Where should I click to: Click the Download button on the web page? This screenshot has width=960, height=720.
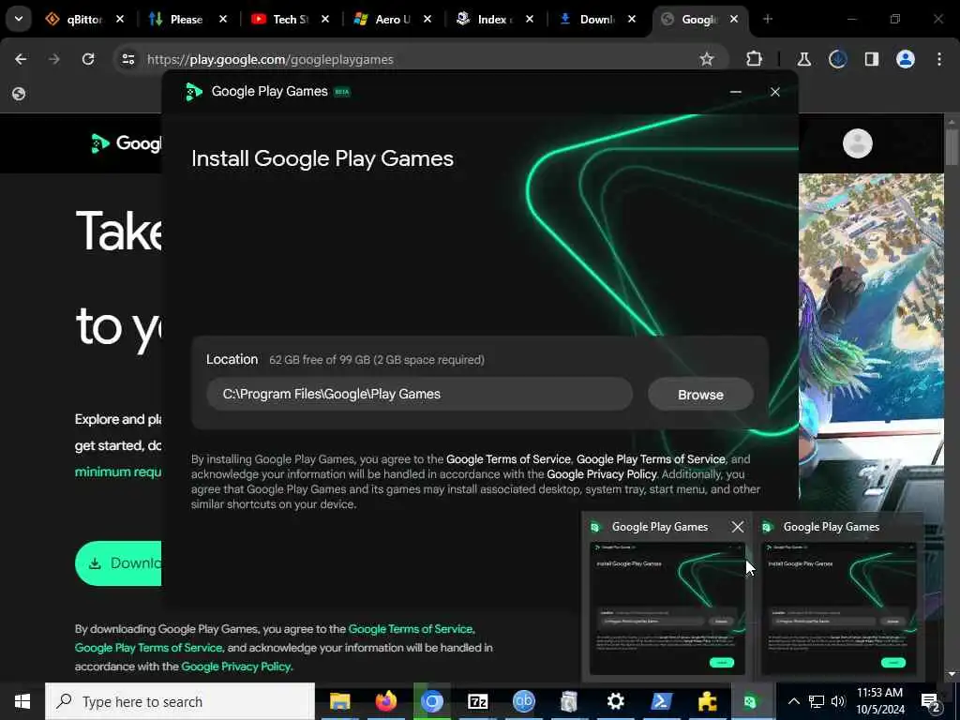click(x=118, y=563)
